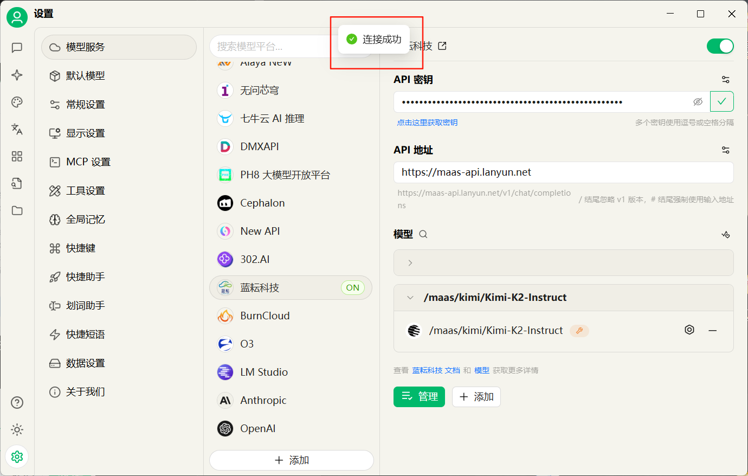748x476 pixels.
Task: Open 快捷键 section
Action: pyautogui.click(x=119, y=248)
